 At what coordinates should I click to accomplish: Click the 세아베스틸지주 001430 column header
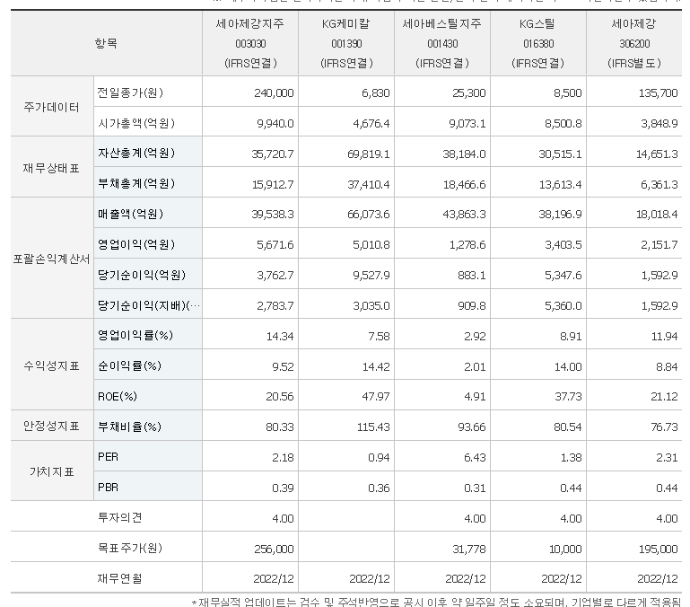pos(442,43)
